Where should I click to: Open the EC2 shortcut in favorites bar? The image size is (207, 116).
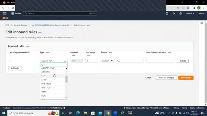pyautogui.click(x=5, y=18)
